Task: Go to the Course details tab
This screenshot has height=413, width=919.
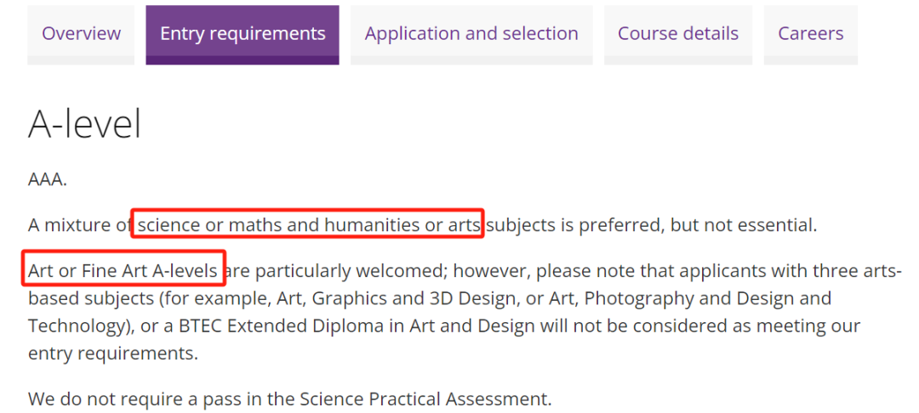Action: [x=678, y=34]
